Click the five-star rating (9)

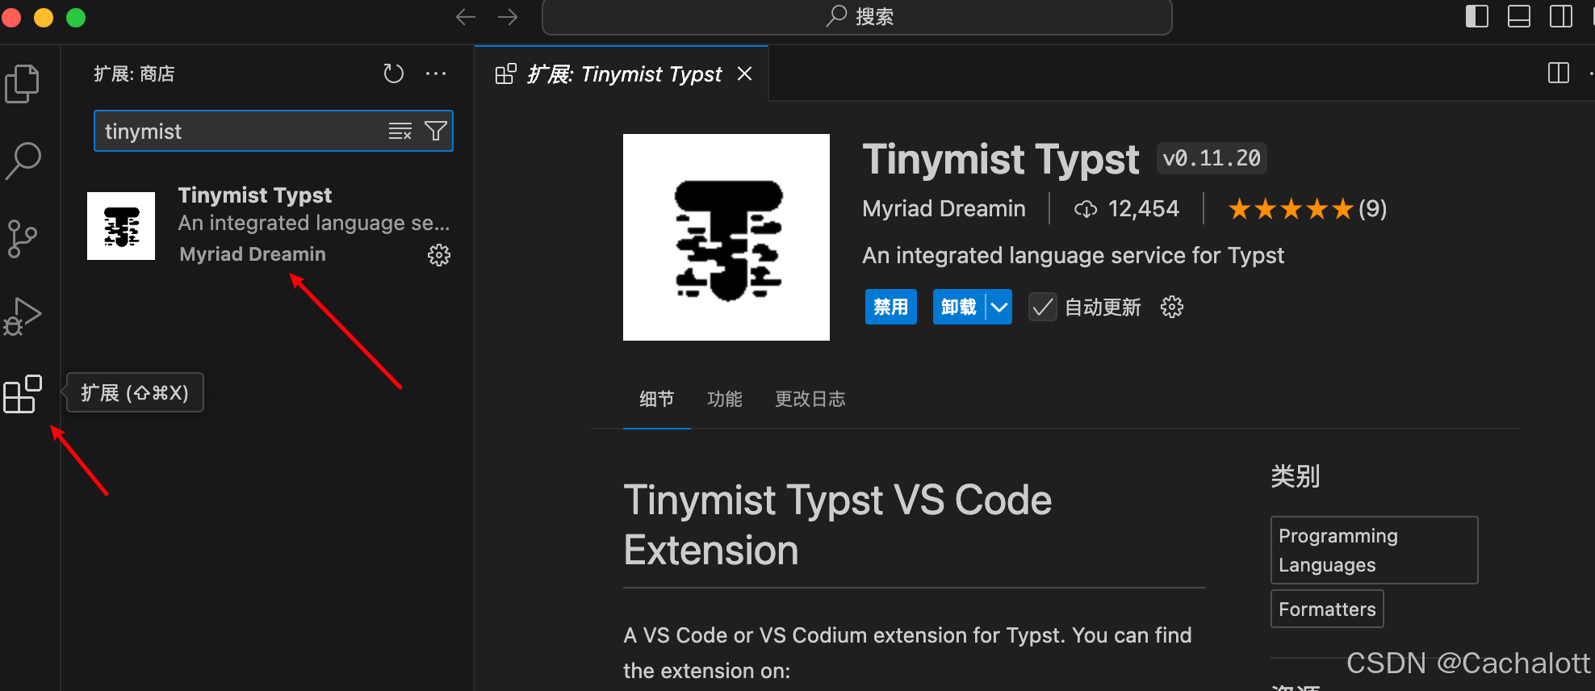[1307, 209]
